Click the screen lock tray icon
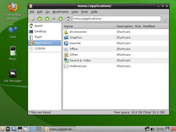The width and height of the screenshot is (176, 132). 167,129
